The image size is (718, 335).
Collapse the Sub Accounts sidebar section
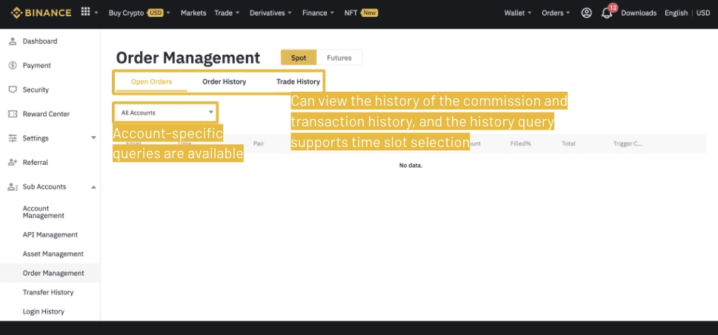click(x=93, y=187)
